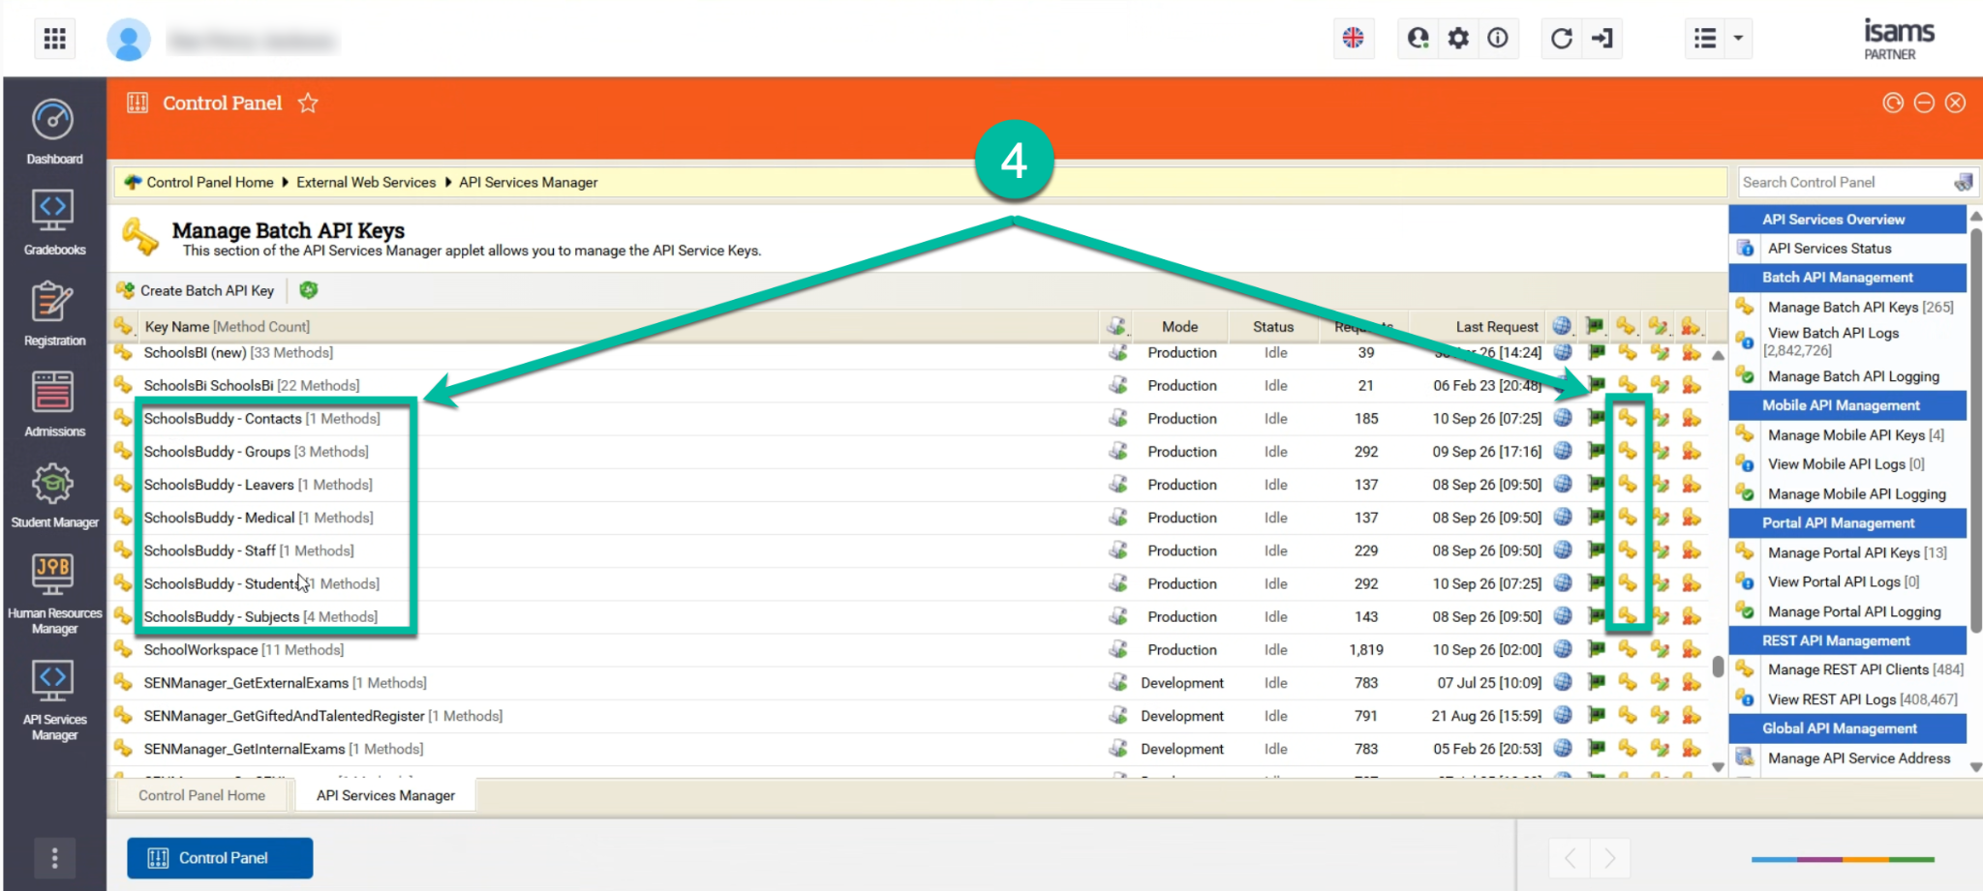Open View Mobile API Logs [0]
The image size is (1983, 891).
1847,464
